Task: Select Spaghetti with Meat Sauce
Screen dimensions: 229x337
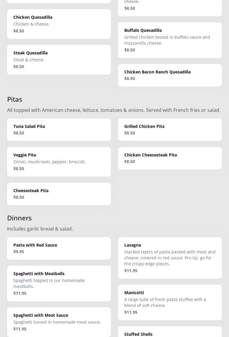Action: (x=59, y=322)
